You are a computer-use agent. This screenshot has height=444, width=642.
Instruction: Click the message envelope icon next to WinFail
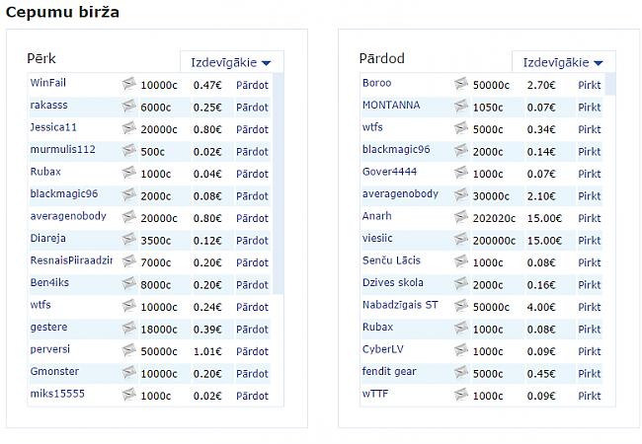tap(128, 84)
